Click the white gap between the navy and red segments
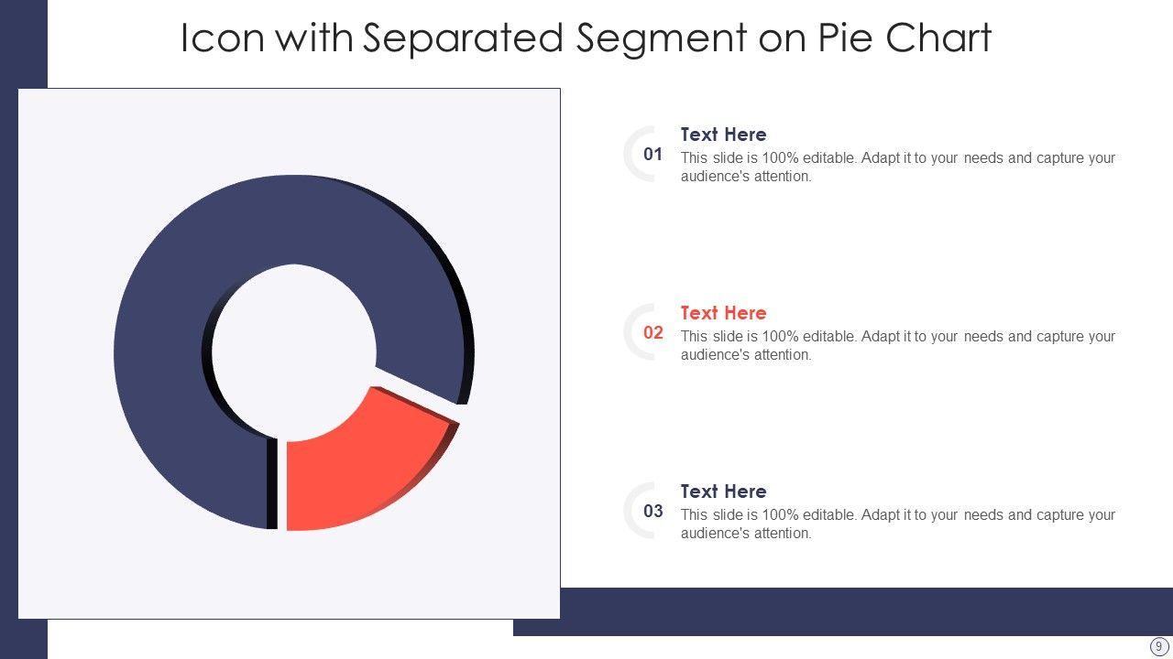The height and width of the screenshot is (659, 1173). tap(417, 394)
